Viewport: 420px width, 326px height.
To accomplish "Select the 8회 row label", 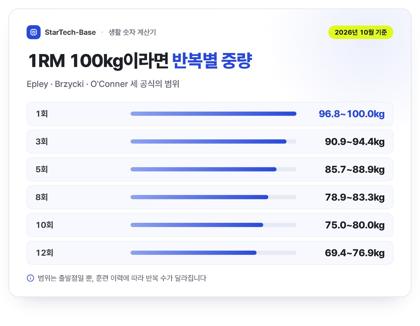I will [x=42, y=197].
